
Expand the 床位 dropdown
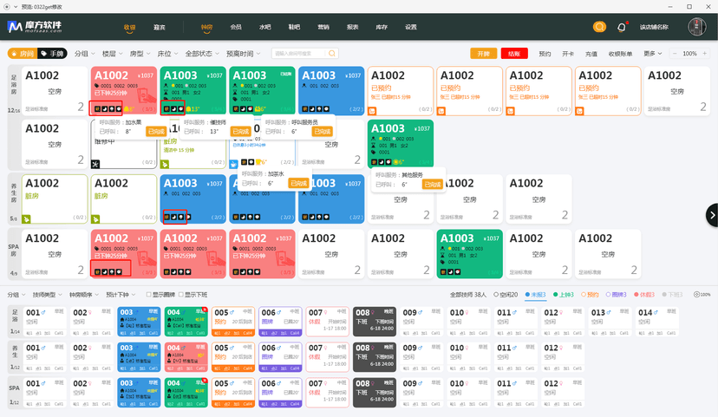click(x=167, y=54)
